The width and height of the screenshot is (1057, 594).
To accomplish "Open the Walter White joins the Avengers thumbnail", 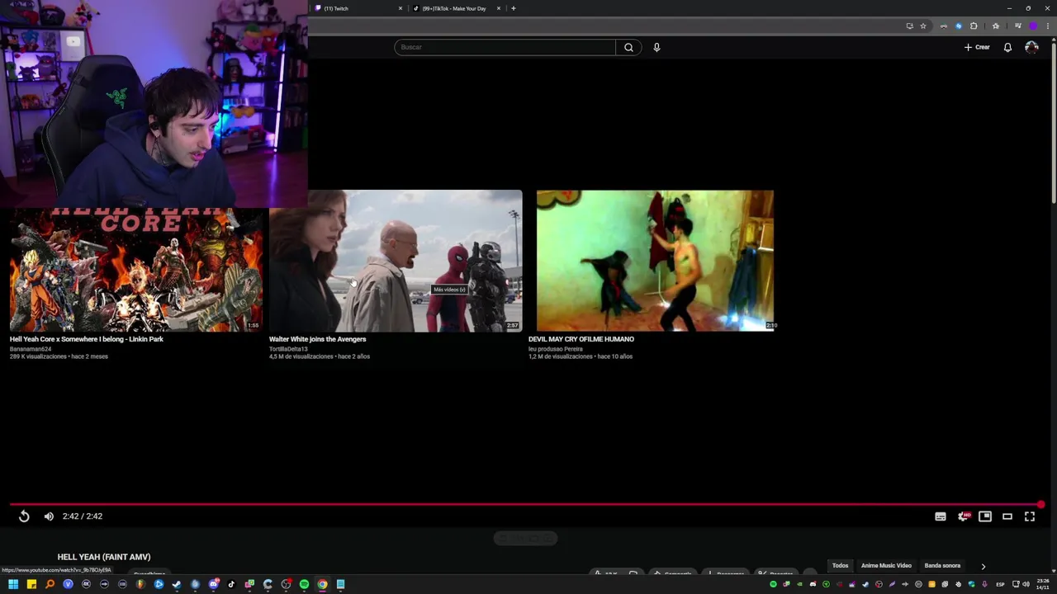I will click(396, 261).
